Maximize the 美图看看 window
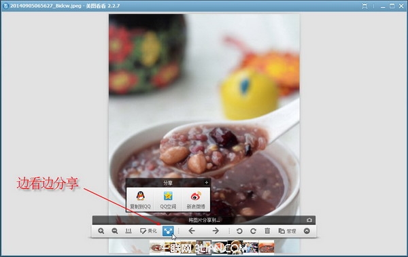This screenshot has height=257, width=408. [x=392, y=6]
